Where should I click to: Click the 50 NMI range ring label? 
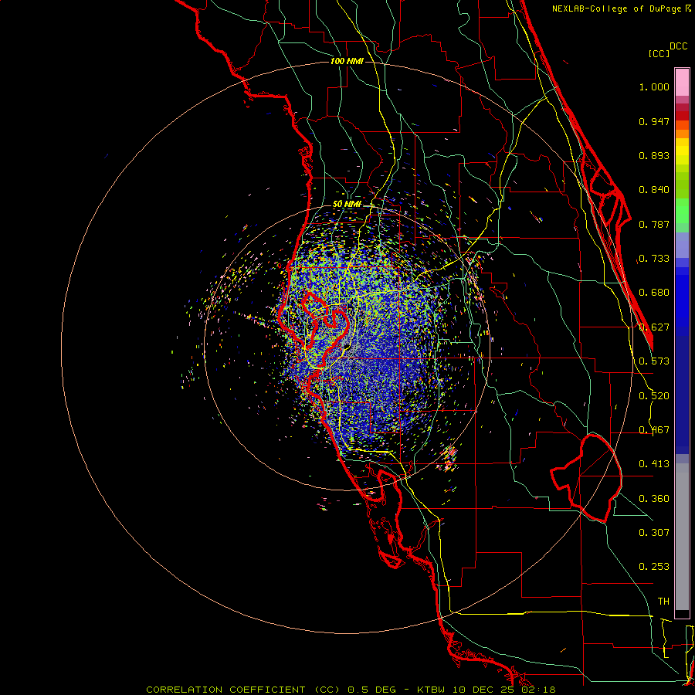(x=347, y=205)
